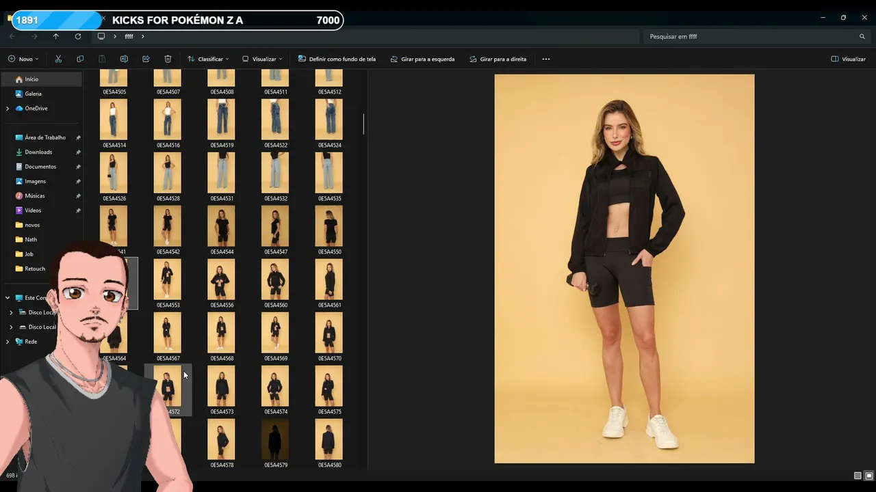Viewport: 876px width, 492px height.
Task: Expand the OneDrive tree node
Action: coord(8,108)
